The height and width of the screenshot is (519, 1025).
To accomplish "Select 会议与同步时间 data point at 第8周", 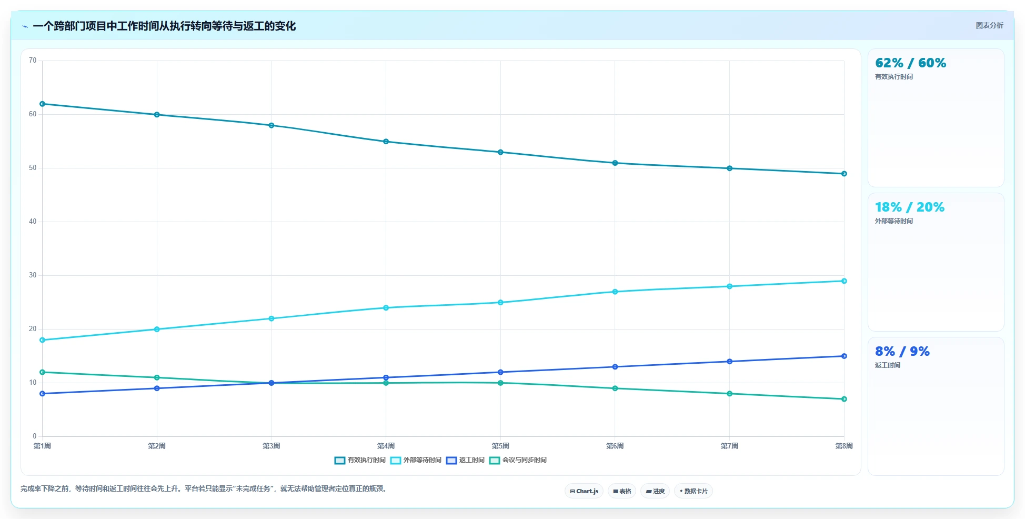I will tap(844, 399).
